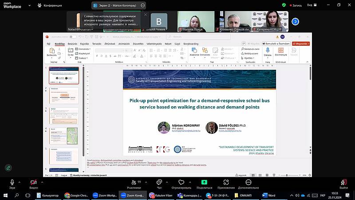The image size is (355, 200).
Task: Expand the arrow beside Чат
Action: (x=167, y=182)
